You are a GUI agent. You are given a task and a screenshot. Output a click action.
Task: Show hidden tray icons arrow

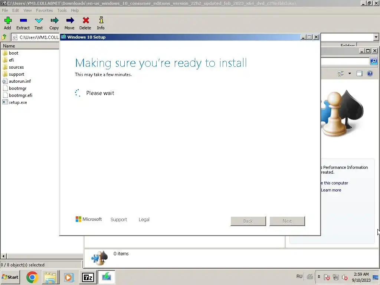coord(319,277)
